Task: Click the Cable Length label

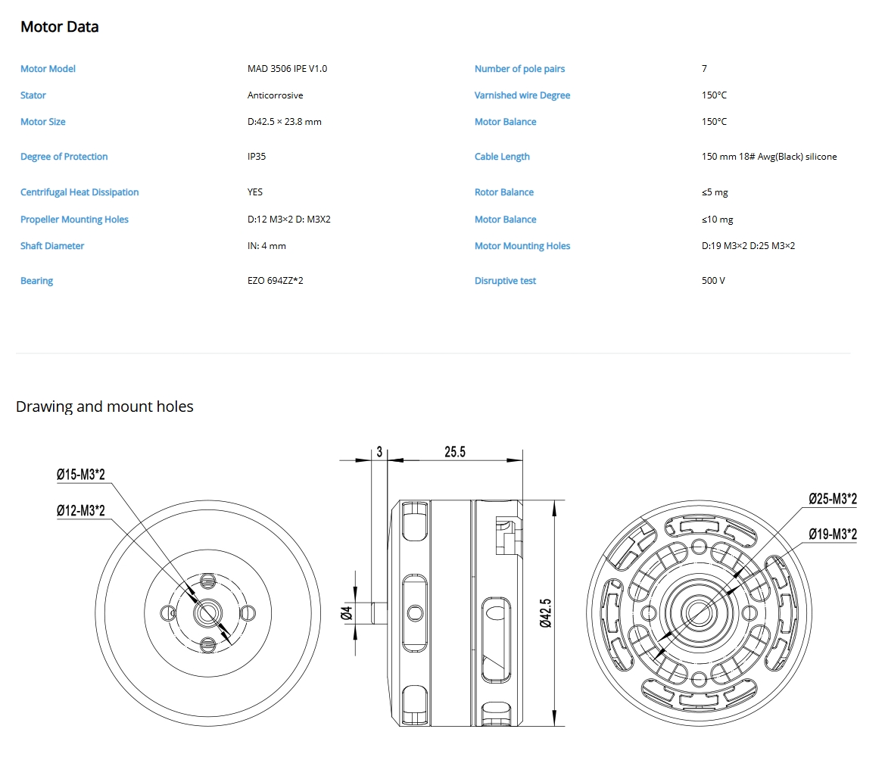Action: pos(502,157)
